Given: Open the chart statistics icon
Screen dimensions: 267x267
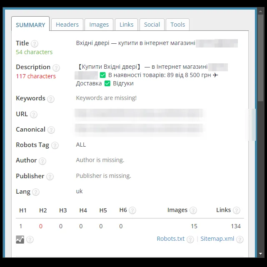Looking at the screenshot, I should pos(20,240).
